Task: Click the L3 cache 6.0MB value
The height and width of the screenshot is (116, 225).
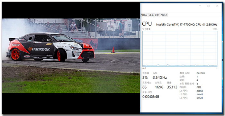Action: (200, 98)
